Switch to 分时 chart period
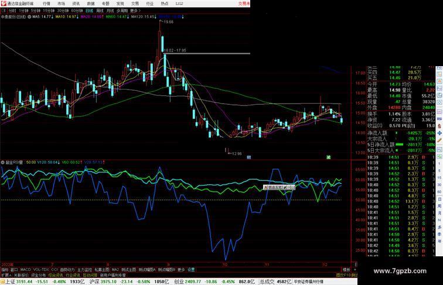Viewport: 443px width, 285px height. tap(12, 11)
